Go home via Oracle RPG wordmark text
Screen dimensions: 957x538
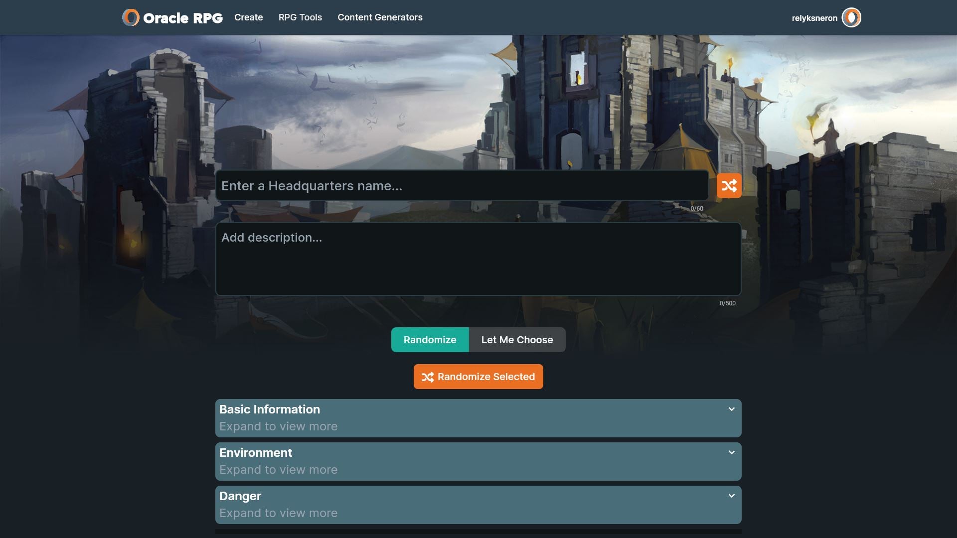(183, 18)
